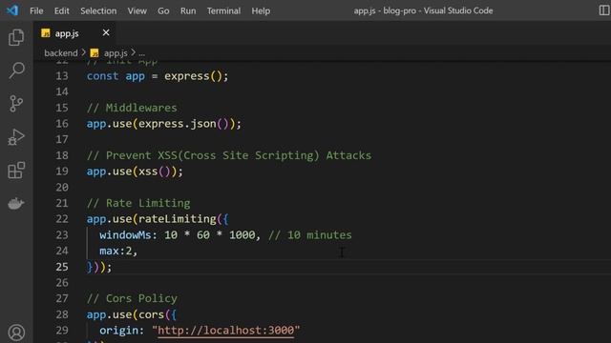The height and width of the screenshot is (343, 611).
Task: Click the 'windowMs' property
Action: coord(125,235)
